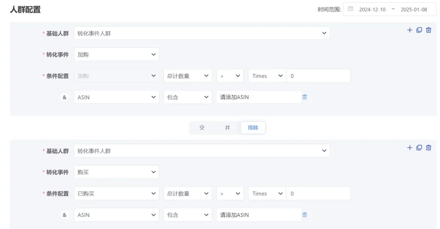Open the calendar icon in time range
The height and width of the screenshot is (229, 440).
pyautogui.click(x=350, y=9)
